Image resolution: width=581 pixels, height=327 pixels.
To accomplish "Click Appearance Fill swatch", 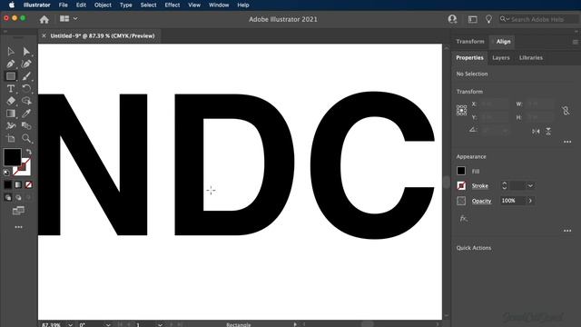I will tap(461, 171).
